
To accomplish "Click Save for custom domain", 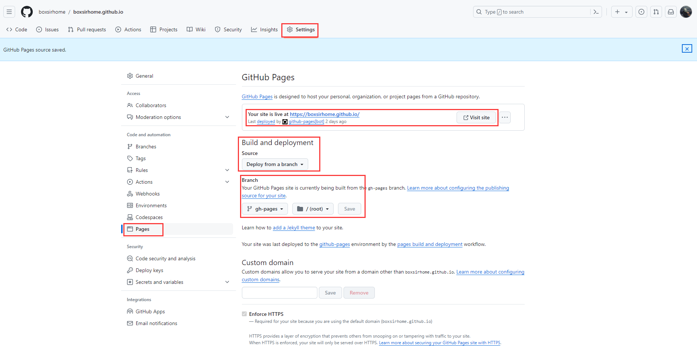I will click(330, 293).
